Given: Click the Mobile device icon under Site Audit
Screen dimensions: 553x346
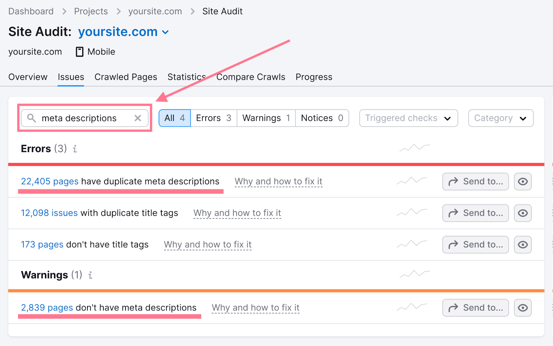Looking at the screenshot, I should [x=79, y=51].
